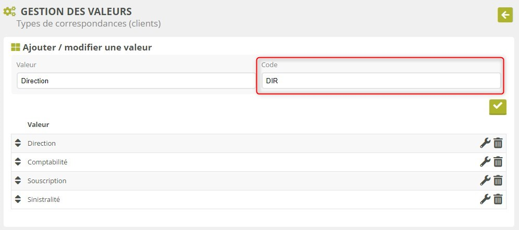The height and width of the screenshot is (230, 519).
Task: Click the gears icon beside Gestion des valeurs
Action: pyautogui.click(x=9, y=11)
